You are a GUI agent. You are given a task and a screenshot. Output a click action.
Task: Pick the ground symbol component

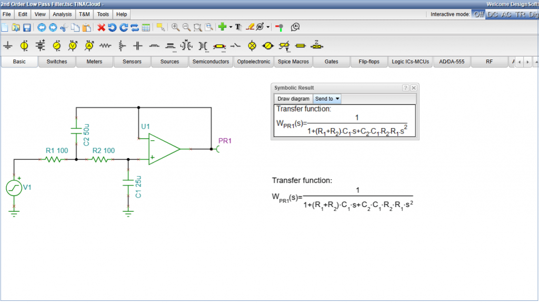tap(8, 46)
